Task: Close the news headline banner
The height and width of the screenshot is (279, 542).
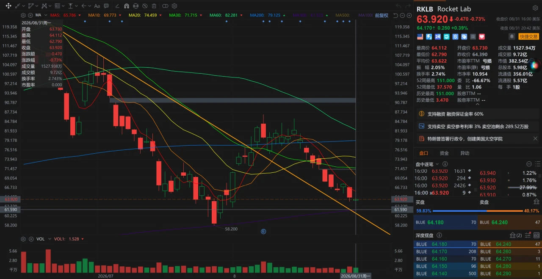Action: tap(535, 138)
